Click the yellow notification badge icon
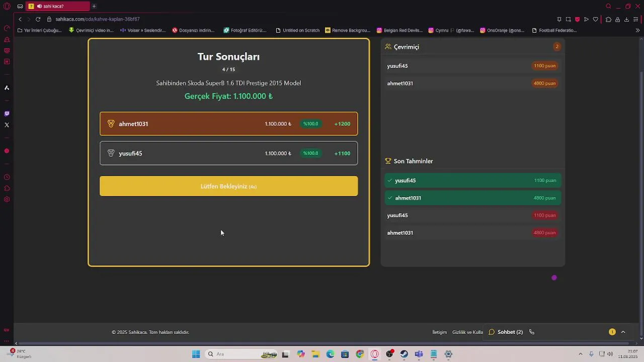Viewport: 644px width, 362px height. coord(612,332)
